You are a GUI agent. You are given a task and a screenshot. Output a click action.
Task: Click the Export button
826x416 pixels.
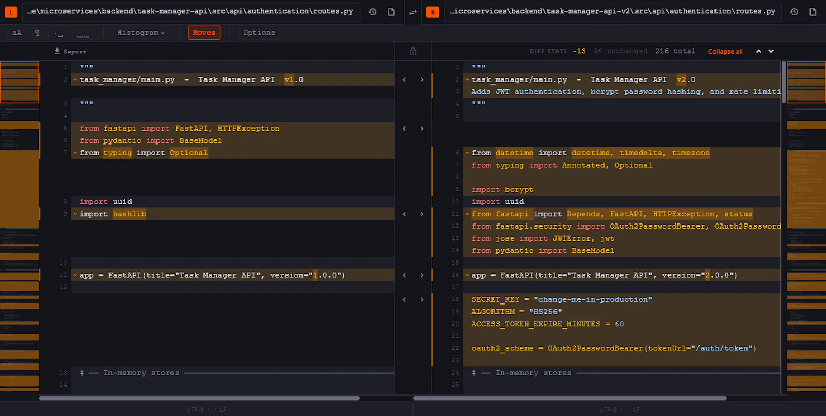pyautogui.click(x=70, y=51)
